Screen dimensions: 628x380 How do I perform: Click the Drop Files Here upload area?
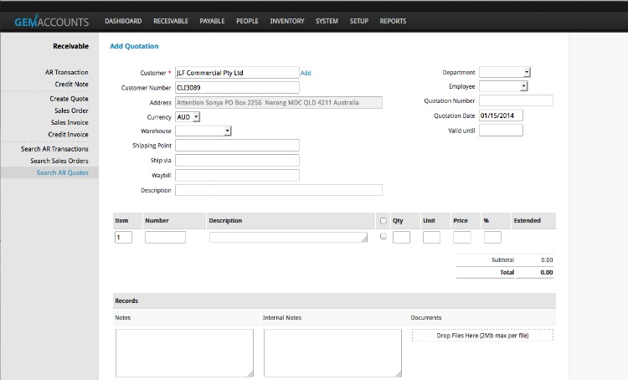pos(482,335)
